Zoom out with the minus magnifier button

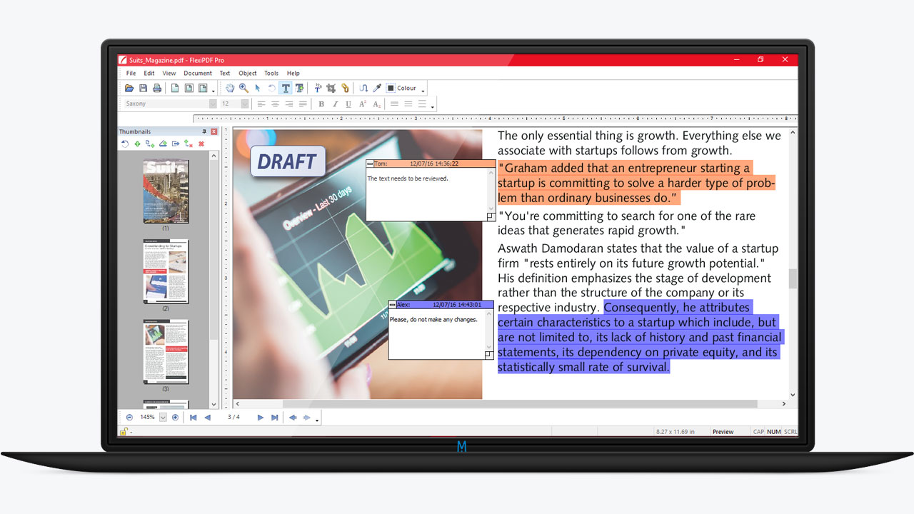[129, 418]
